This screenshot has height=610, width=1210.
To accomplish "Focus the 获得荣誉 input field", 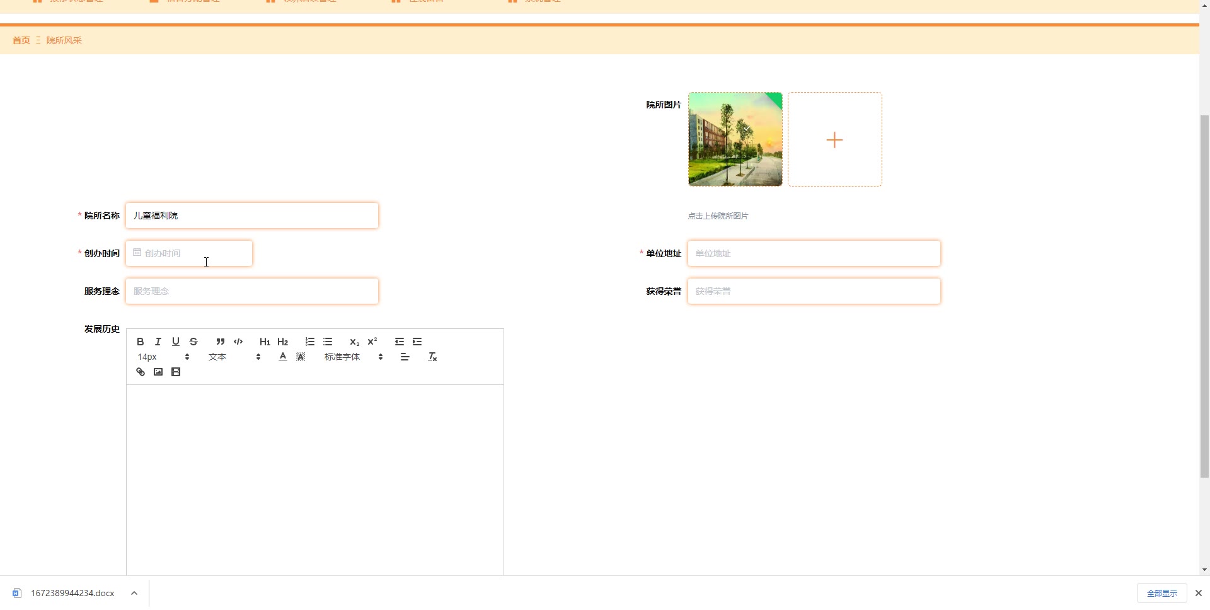I will pyautogui.click(x=814, y=291).
